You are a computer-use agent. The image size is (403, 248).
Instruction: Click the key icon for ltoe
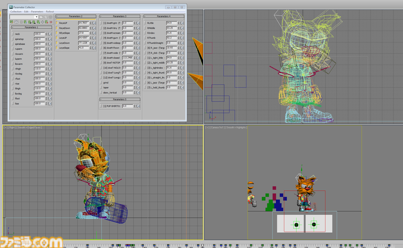[x=50, y=104]
